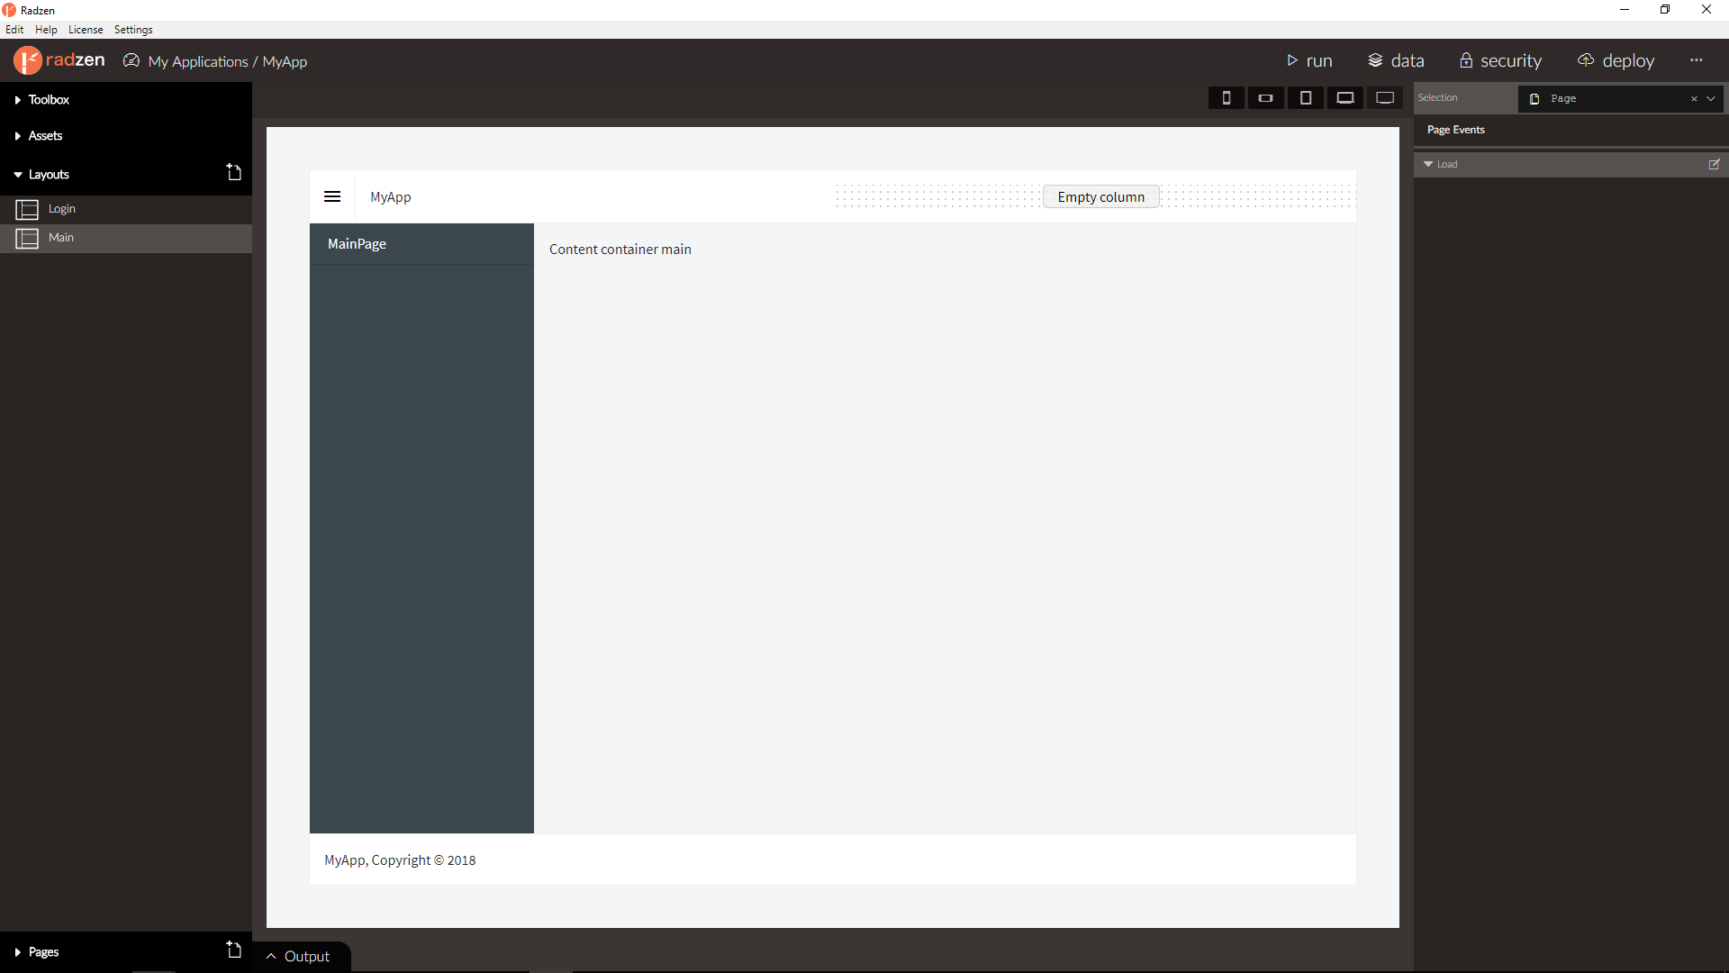Click the deploy cloud icon

pyautogui.click(x=1586, y=59)
